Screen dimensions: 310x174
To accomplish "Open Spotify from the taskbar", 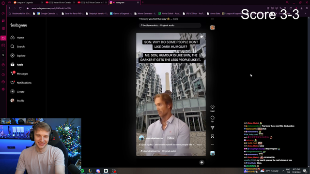I will point(82,171).
